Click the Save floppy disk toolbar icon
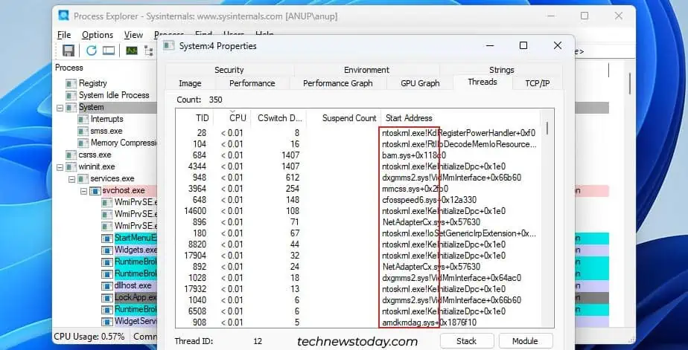Image resolution: width=688 pixels, height=350 pixels. point(69,51)
